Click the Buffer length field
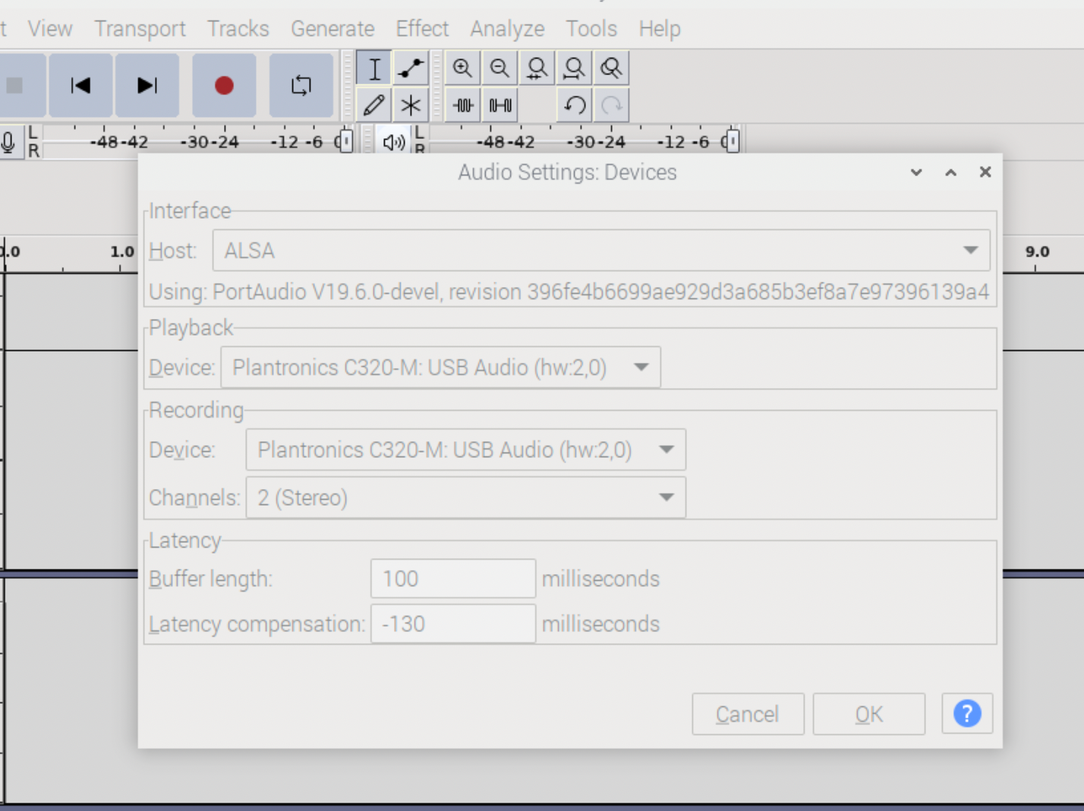Image resolution: width=1084 pixels, height=811 pixels. click(453, 579)
